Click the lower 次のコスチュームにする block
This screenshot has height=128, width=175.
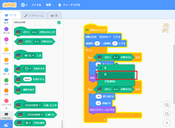point(102,110)
